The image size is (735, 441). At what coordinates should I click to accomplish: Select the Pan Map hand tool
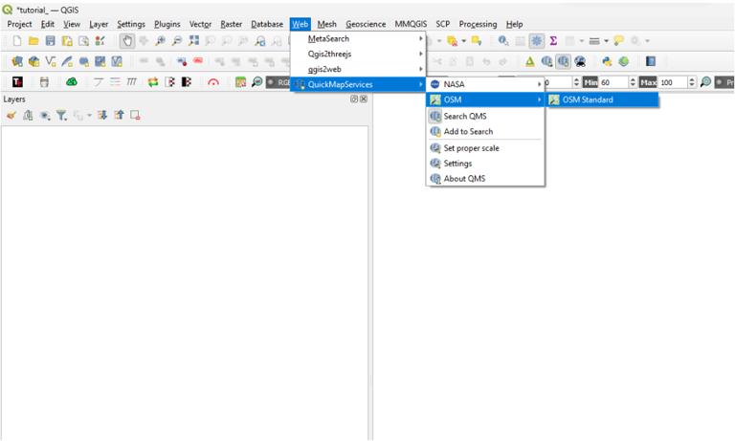(x=127, y=41)
